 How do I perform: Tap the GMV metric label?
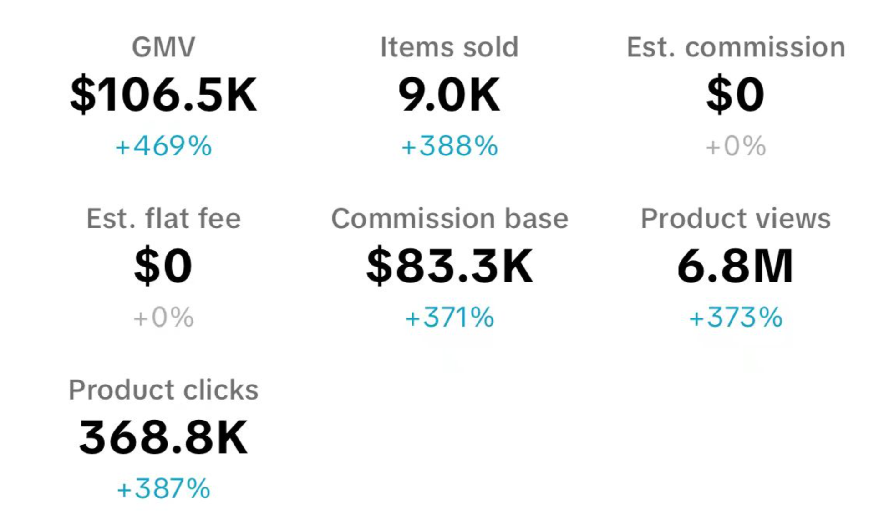pyautogui.click(x=163, y=47)
